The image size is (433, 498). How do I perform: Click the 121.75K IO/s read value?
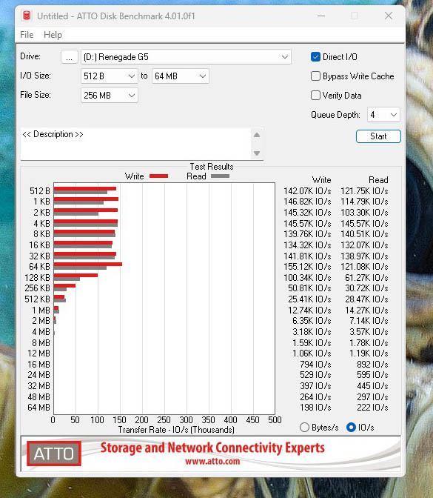pyautogui.click(x=364, y=191)
